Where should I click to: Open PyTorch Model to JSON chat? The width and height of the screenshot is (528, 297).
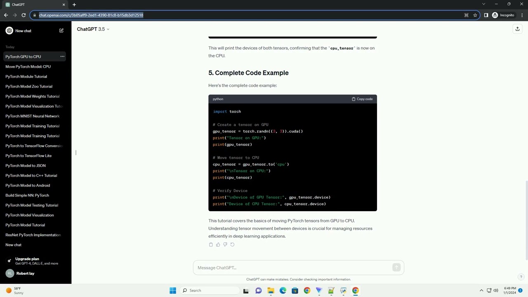35,165
